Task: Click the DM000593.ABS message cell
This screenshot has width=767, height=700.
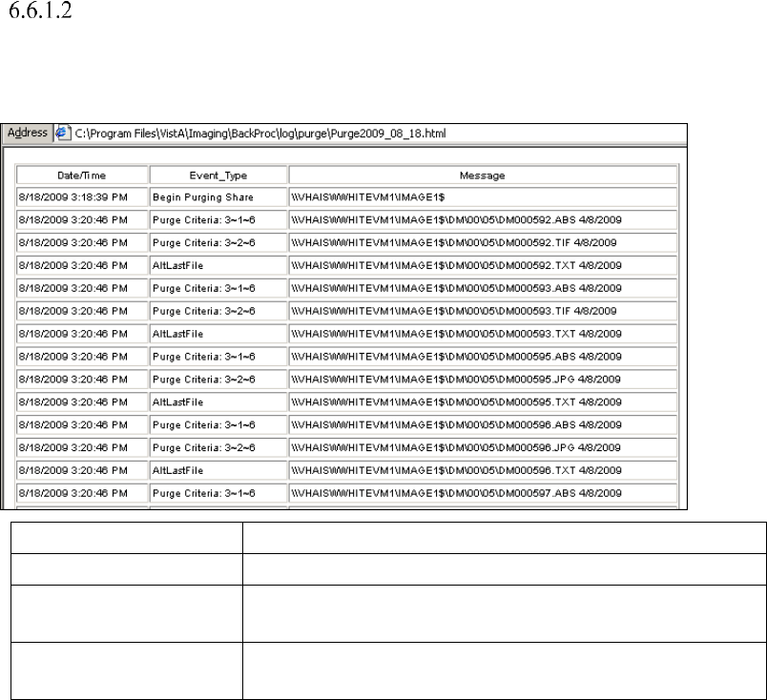Action: pyautogui.click(x=483, y=288)
